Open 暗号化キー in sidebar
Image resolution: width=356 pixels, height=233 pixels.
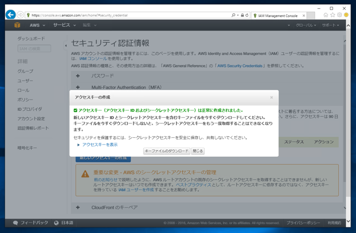tap(27, 148)
